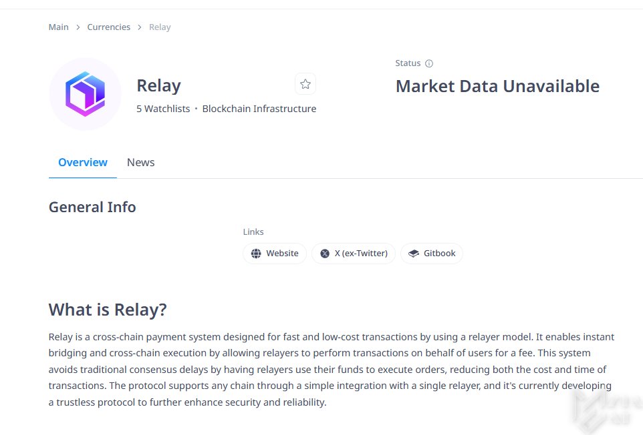Add Relay to watchlist with star icon

(305, 84)
